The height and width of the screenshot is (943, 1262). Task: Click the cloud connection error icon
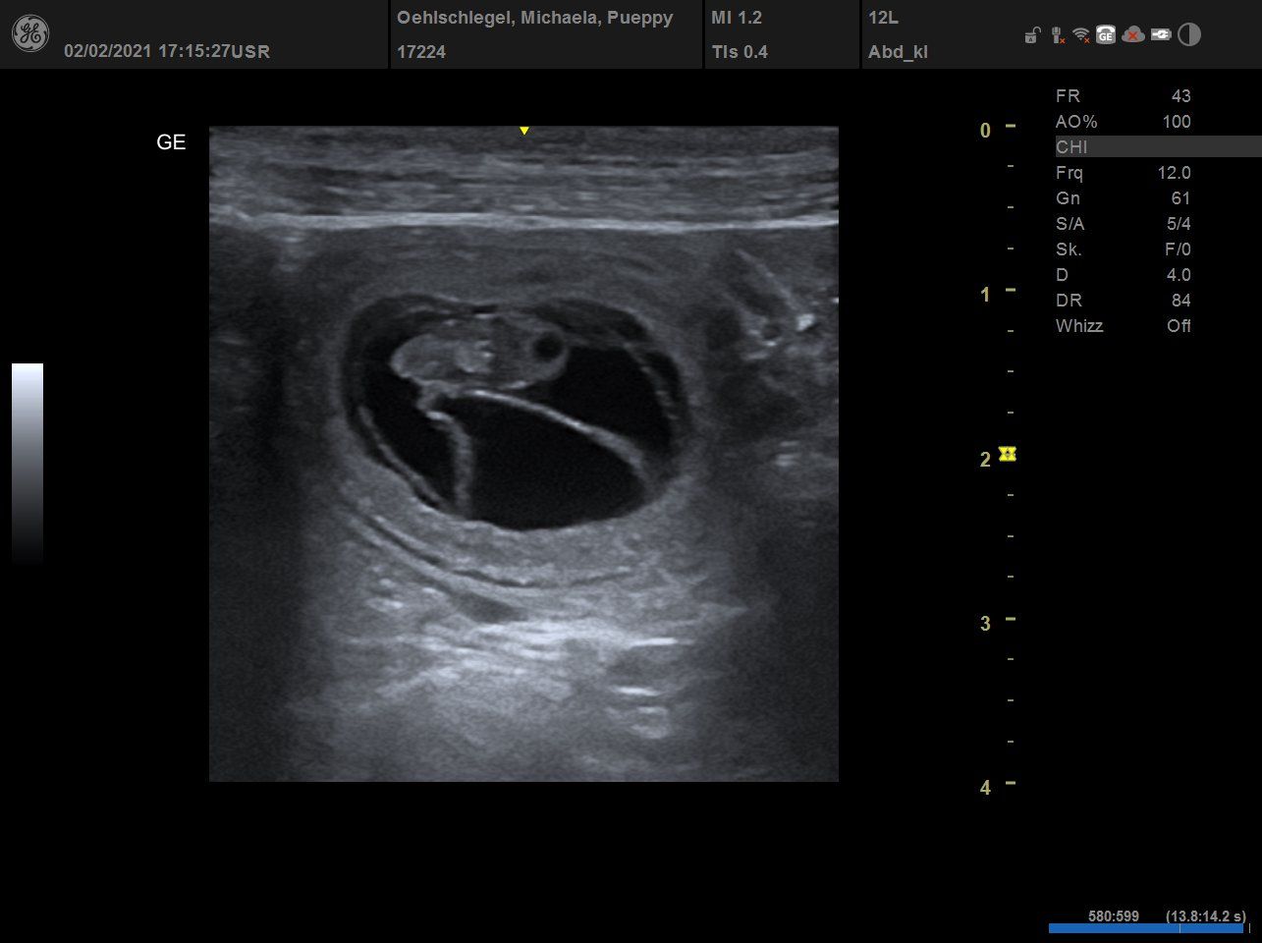pyautogui.click(x=1133, y=35)
